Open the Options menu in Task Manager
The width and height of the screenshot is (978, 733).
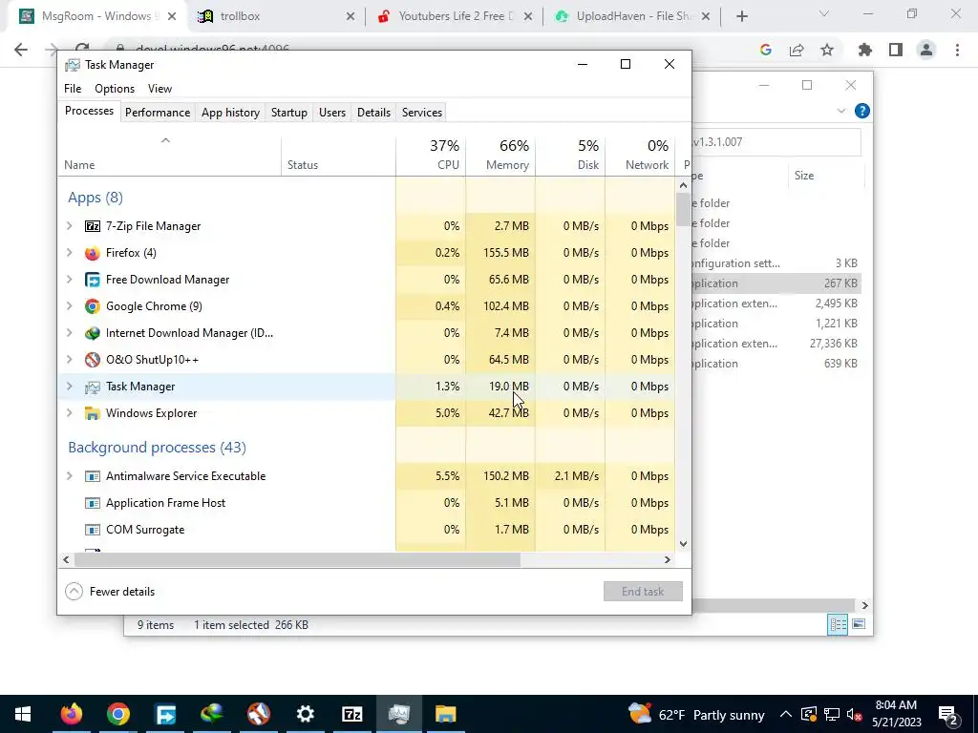click(x=115, y=89)
